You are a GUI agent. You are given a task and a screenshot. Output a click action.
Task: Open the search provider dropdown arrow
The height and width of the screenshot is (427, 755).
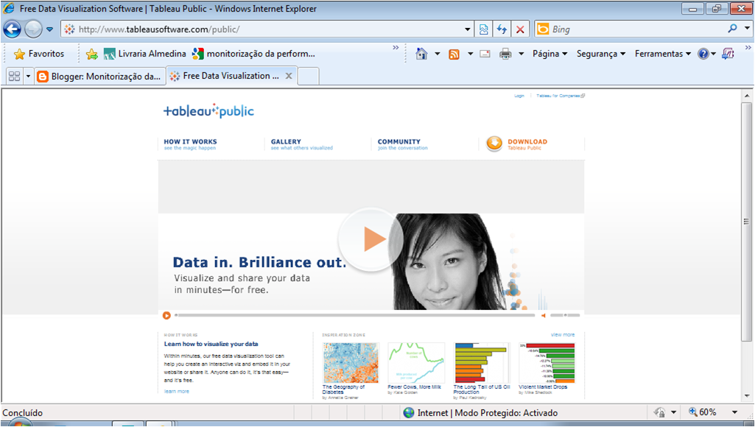coord(747,29)
